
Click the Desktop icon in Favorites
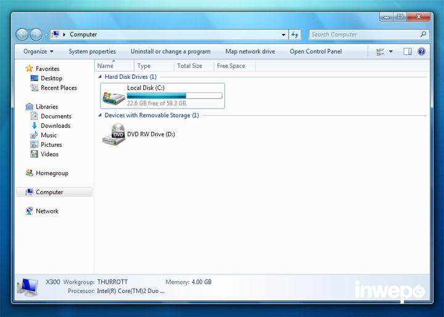coord(35,78)
